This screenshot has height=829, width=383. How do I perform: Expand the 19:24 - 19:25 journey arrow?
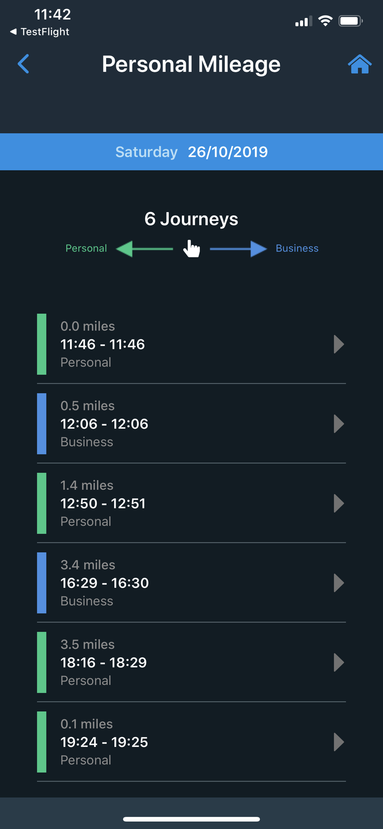point(339,742)
